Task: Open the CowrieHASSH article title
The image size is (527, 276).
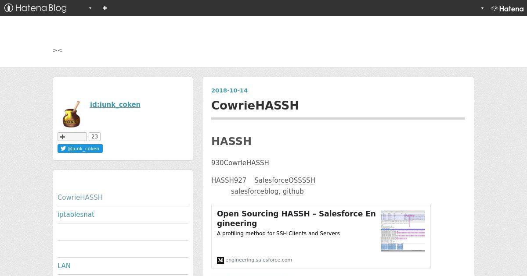Action: (255, 105)
